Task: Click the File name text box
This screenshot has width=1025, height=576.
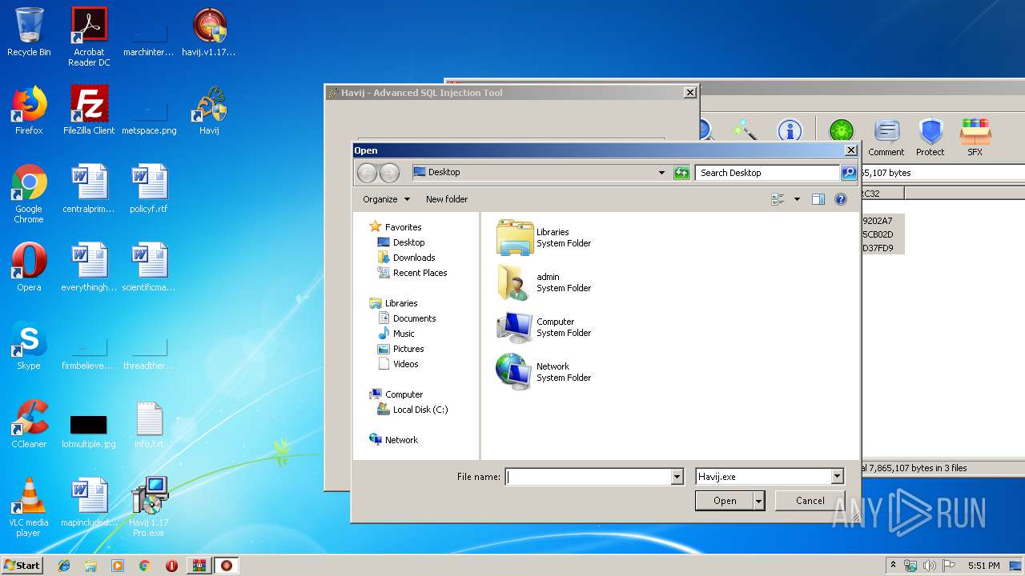Action: pyautogui.click(x=588, y=477)
